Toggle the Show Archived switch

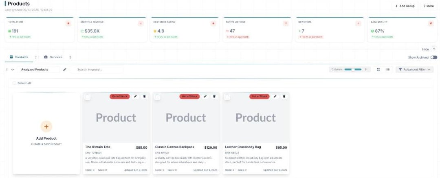[433, 57]
